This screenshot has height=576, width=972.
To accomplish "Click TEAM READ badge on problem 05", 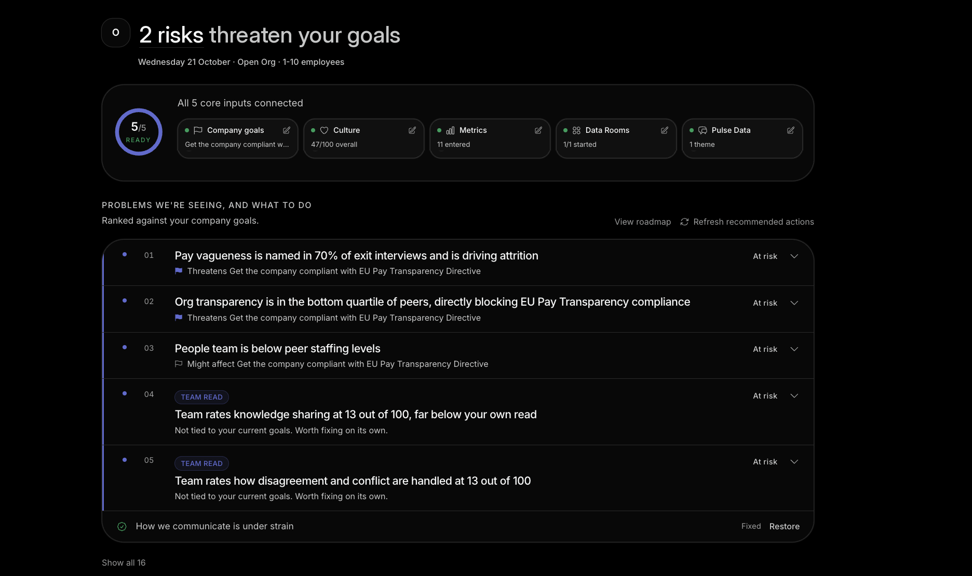I will (201, 463).
